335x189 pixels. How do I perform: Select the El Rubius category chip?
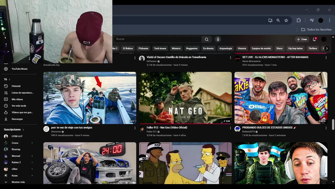(128, 48)
